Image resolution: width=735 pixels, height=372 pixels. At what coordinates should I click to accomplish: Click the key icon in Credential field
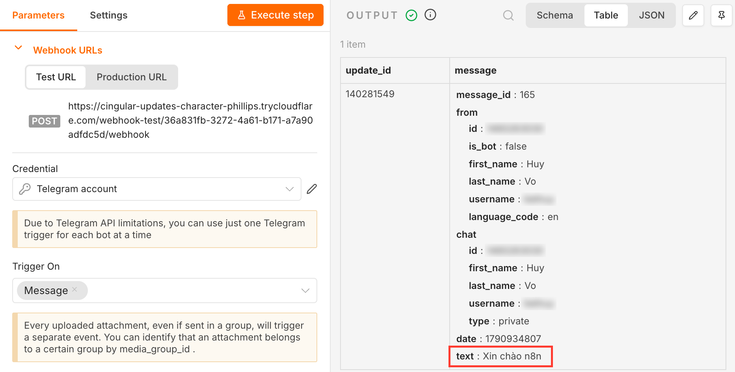(x=25, y=189)
